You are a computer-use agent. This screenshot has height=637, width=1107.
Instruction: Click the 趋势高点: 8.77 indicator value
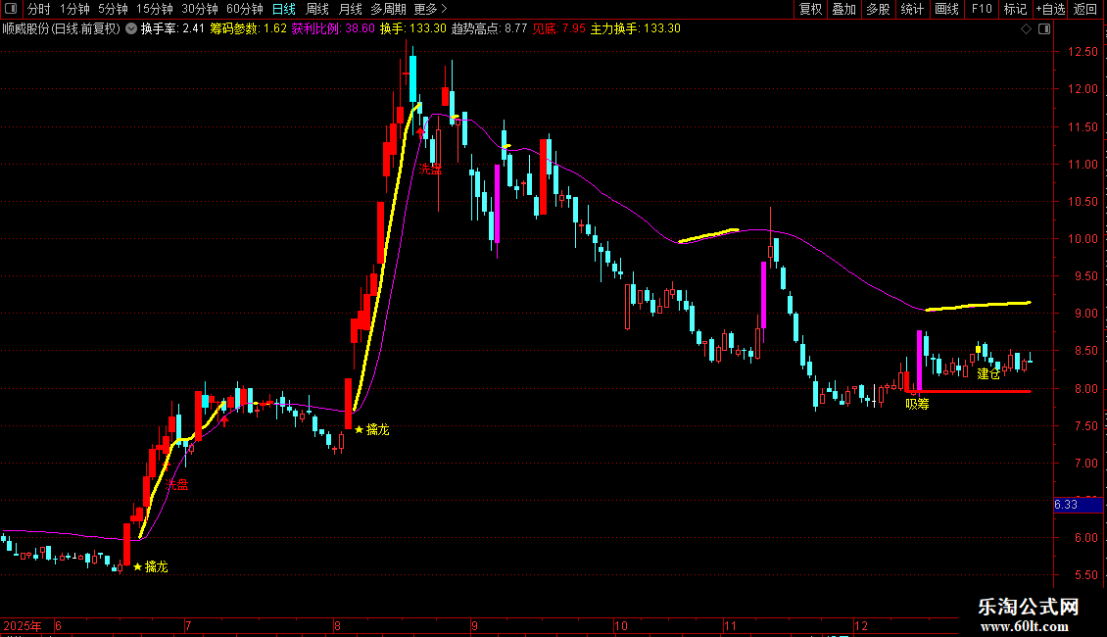[x=489, y=29]
